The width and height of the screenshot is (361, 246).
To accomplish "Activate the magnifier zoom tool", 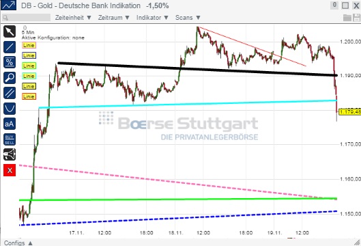I will click(10, 78).
